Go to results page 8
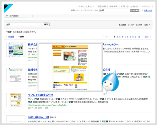Screen dimensions: 157x125 (x=133, y=37)
